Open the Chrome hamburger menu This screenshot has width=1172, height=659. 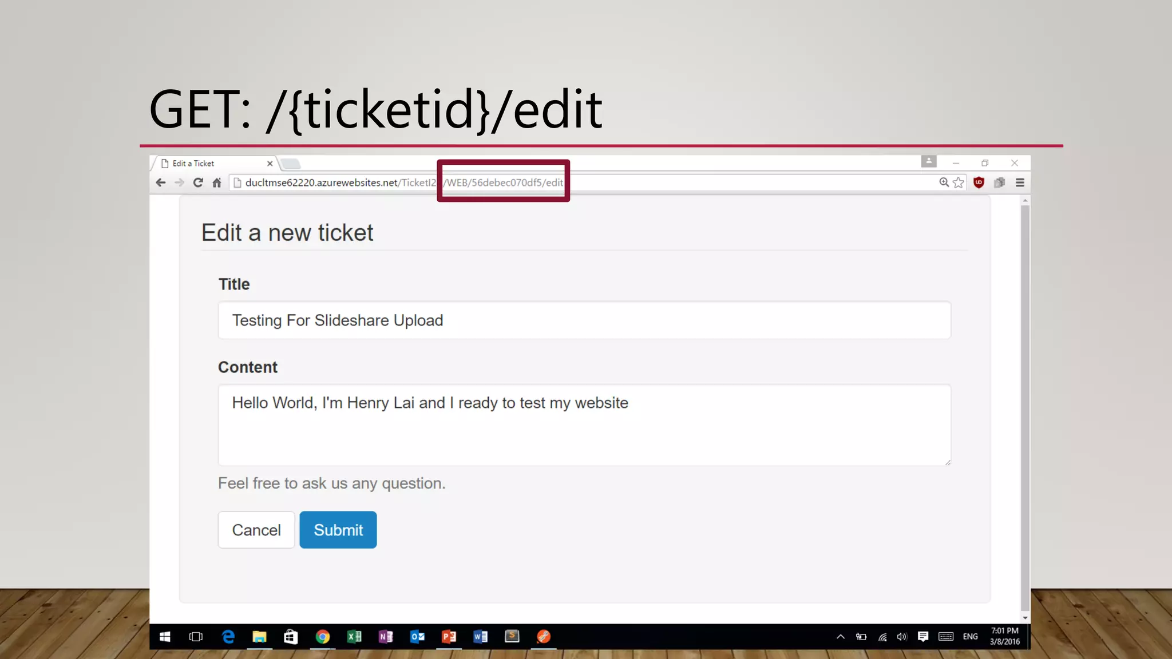(x=1020, y=182)
